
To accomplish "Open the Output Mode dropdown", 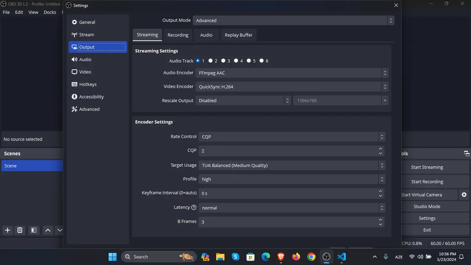I will click(x=293, y=20).
